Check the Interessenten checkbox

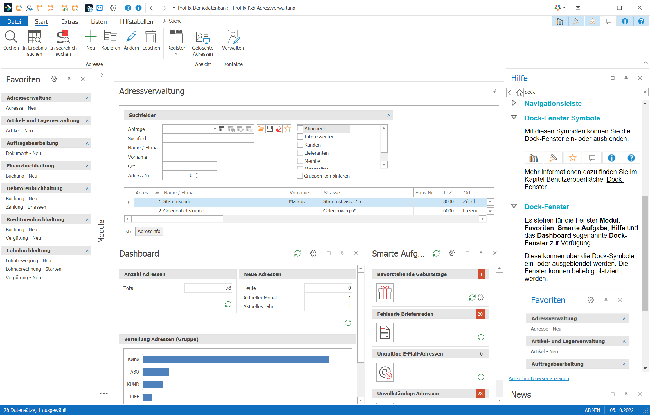click(x=300, y=137)
